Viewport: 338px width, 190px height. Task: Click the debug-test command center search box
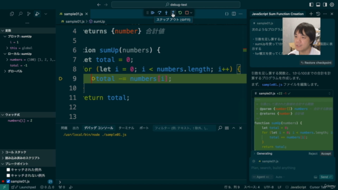pyautogui.click(x=176, y=5)
